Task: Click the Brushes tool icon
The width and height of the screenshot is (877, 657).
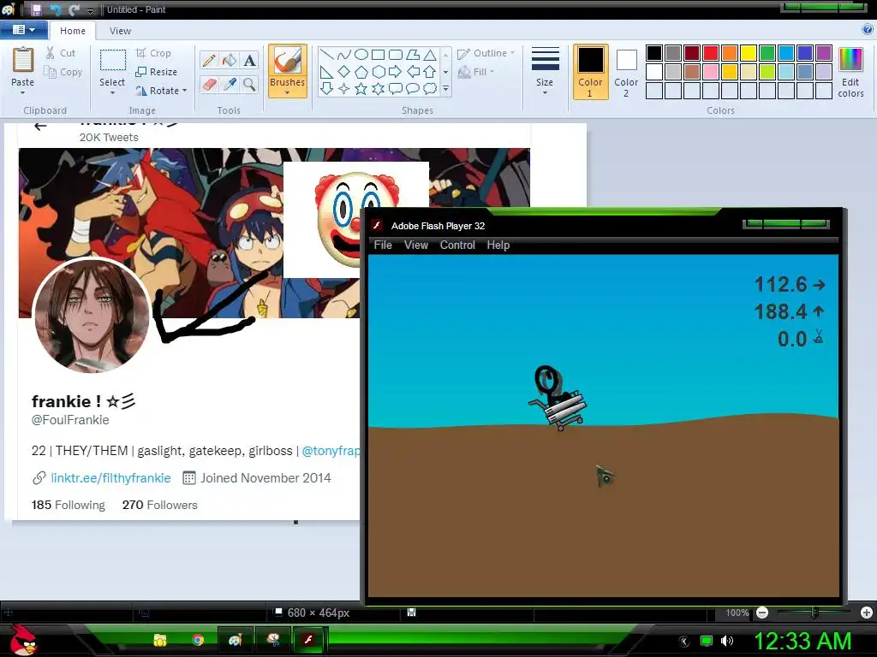Action: tap(288, 61)
